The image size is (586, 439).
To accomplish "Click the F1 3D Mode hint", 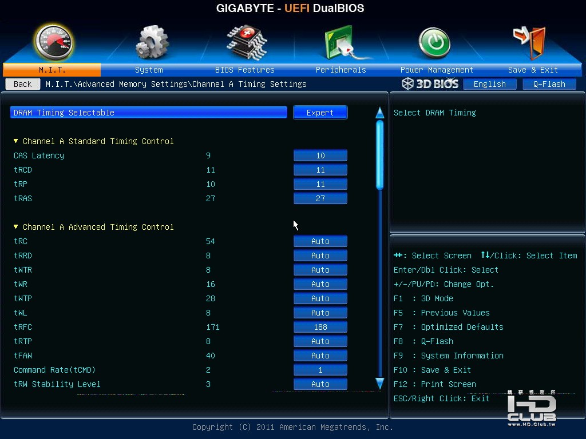I will click(x=423, y=298).
